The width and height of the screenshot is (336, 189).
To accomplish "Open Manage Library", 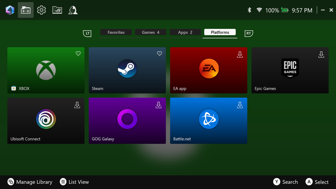I will pyautogui.click(x=30, y=182).
